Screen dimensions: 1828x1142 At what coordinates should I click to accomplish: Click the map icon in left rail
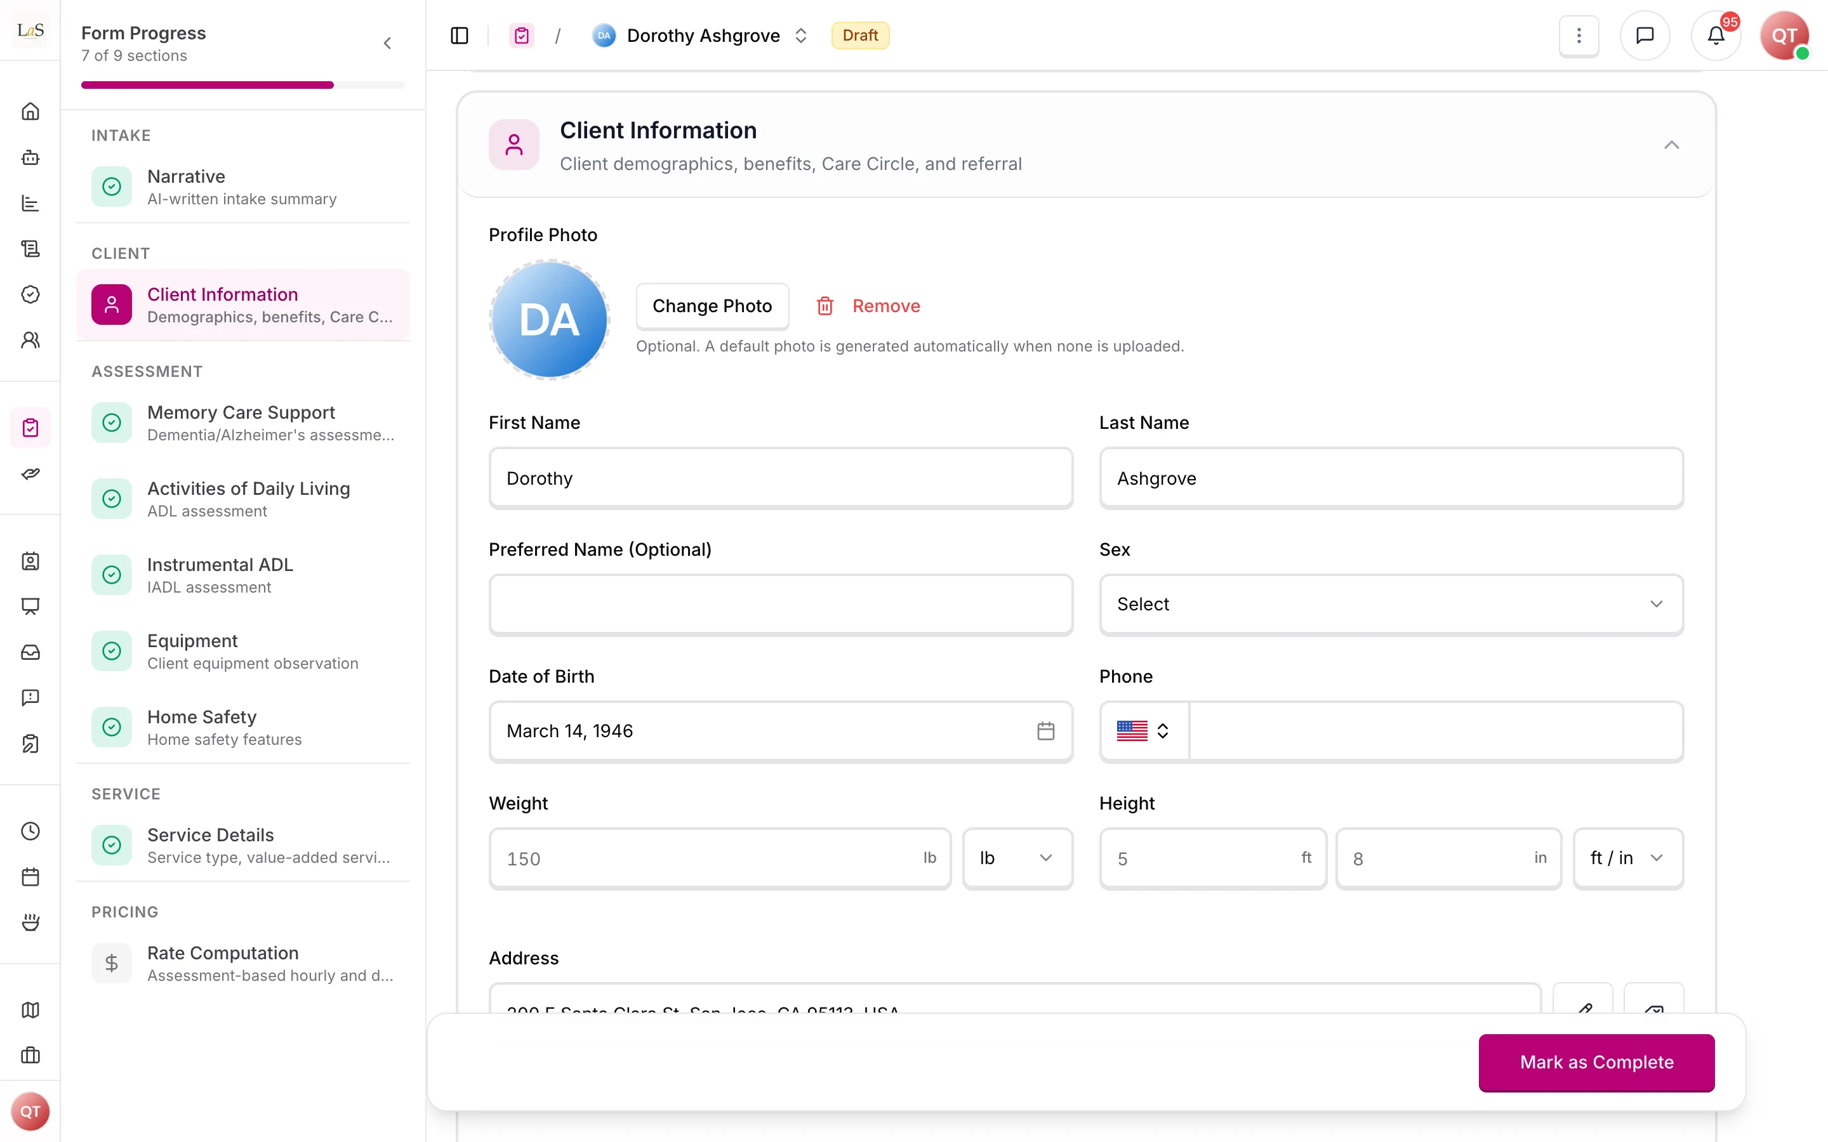pyautogui.click(x=30, y=1010)
